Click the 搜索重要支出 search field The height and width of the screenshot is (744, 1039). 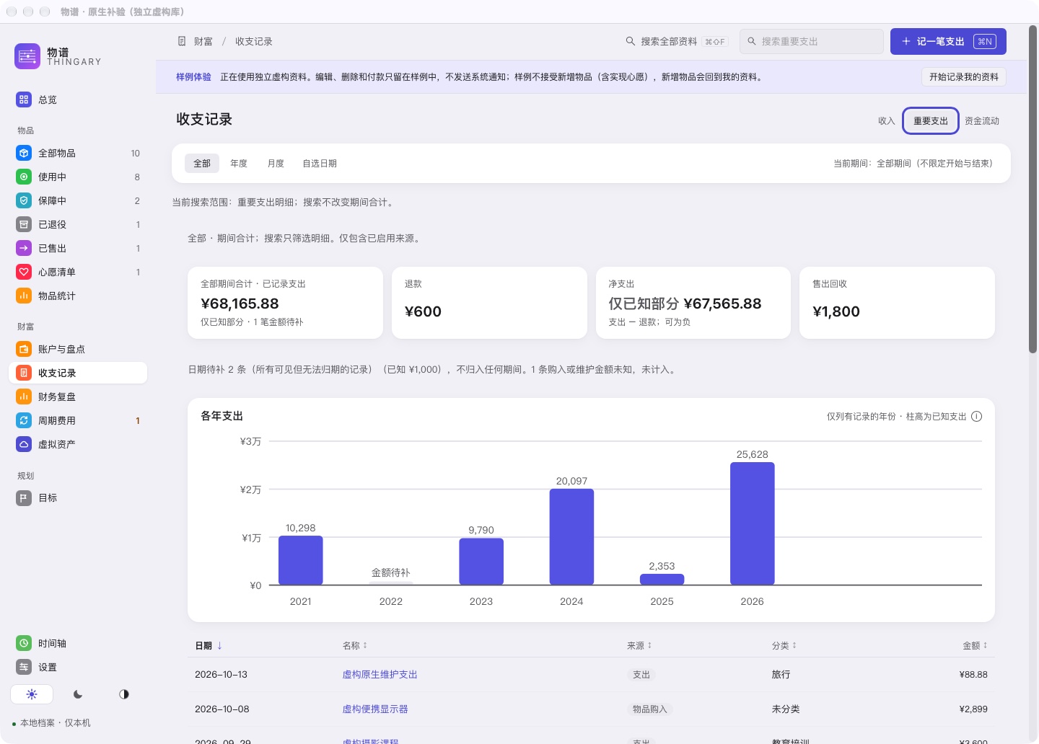tap(812, 41)
